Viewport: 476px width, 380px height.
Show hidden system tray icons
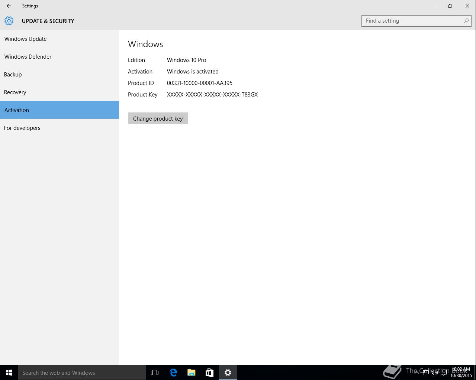click(417, 373)
